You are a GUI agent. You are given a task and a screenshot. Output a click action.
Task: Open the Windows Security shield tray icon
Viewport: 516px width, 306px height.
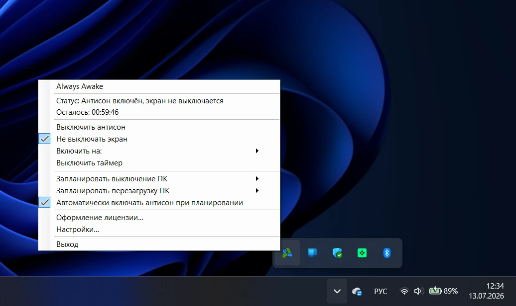click(337, 253)
